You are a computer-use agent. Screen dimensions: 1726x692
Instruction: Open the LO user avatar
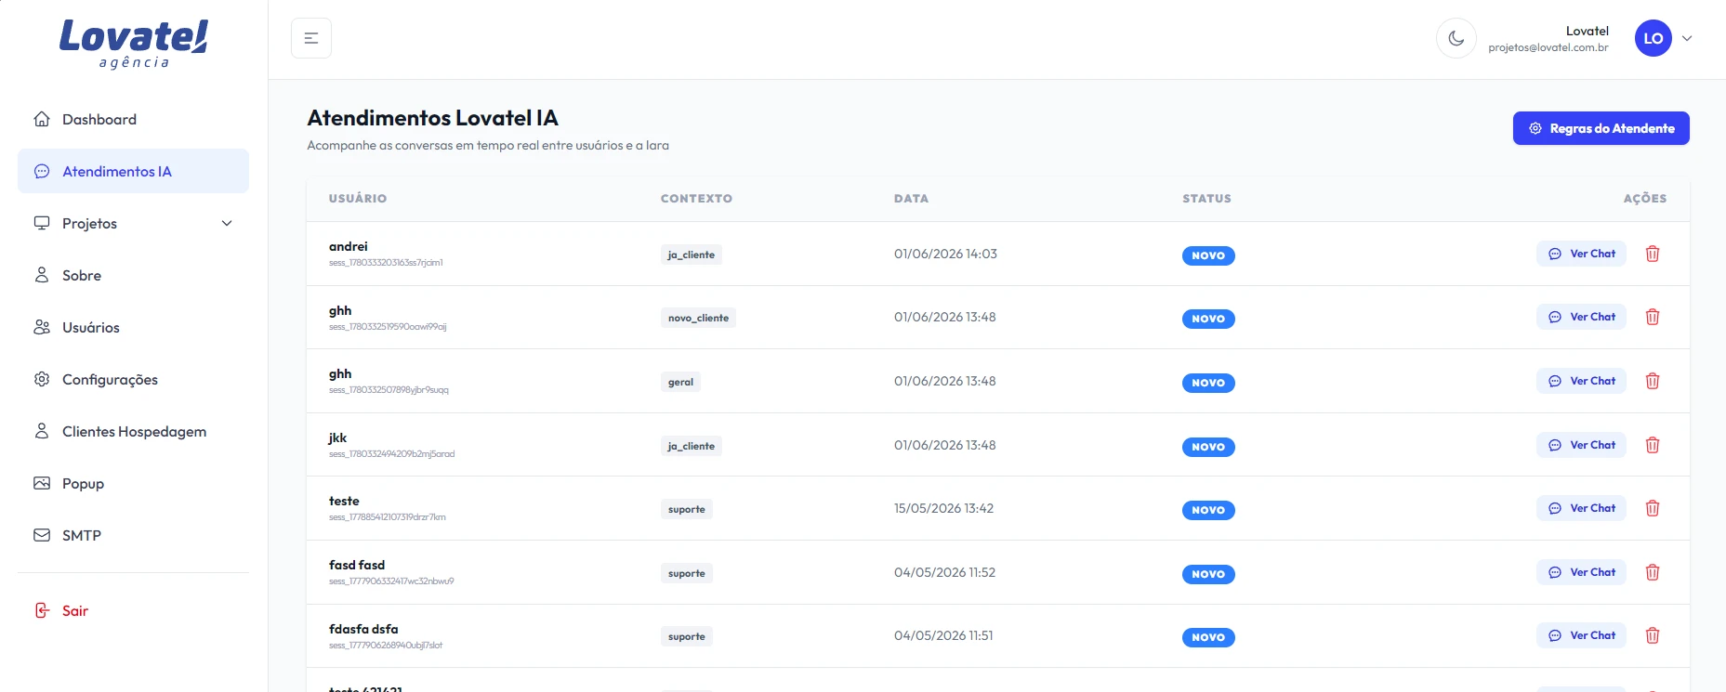(x=1654, y=38)
